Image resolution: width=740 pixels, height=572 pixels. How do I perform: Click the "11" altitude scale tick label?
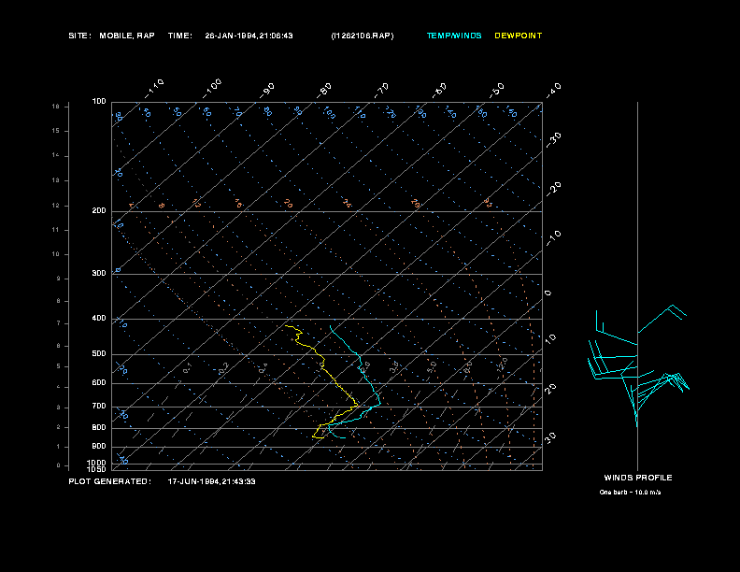[56, 230]
